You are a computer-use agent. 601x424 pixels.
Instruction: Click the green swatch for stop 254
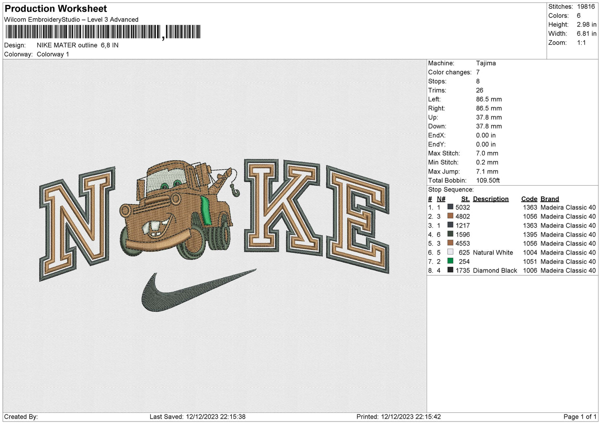click(x=450, y=261)
